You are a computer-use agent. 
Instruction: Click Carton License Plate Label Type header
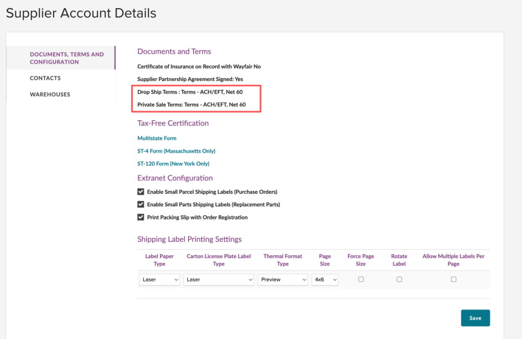coord(219,260)
